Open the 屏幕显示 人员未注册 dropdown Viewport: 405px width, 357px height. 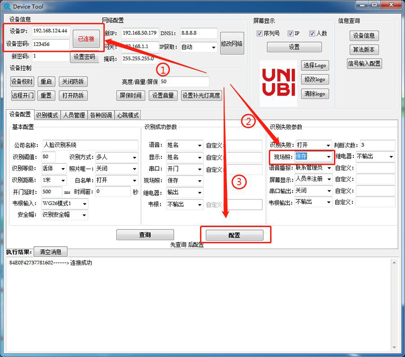[313, 179]
